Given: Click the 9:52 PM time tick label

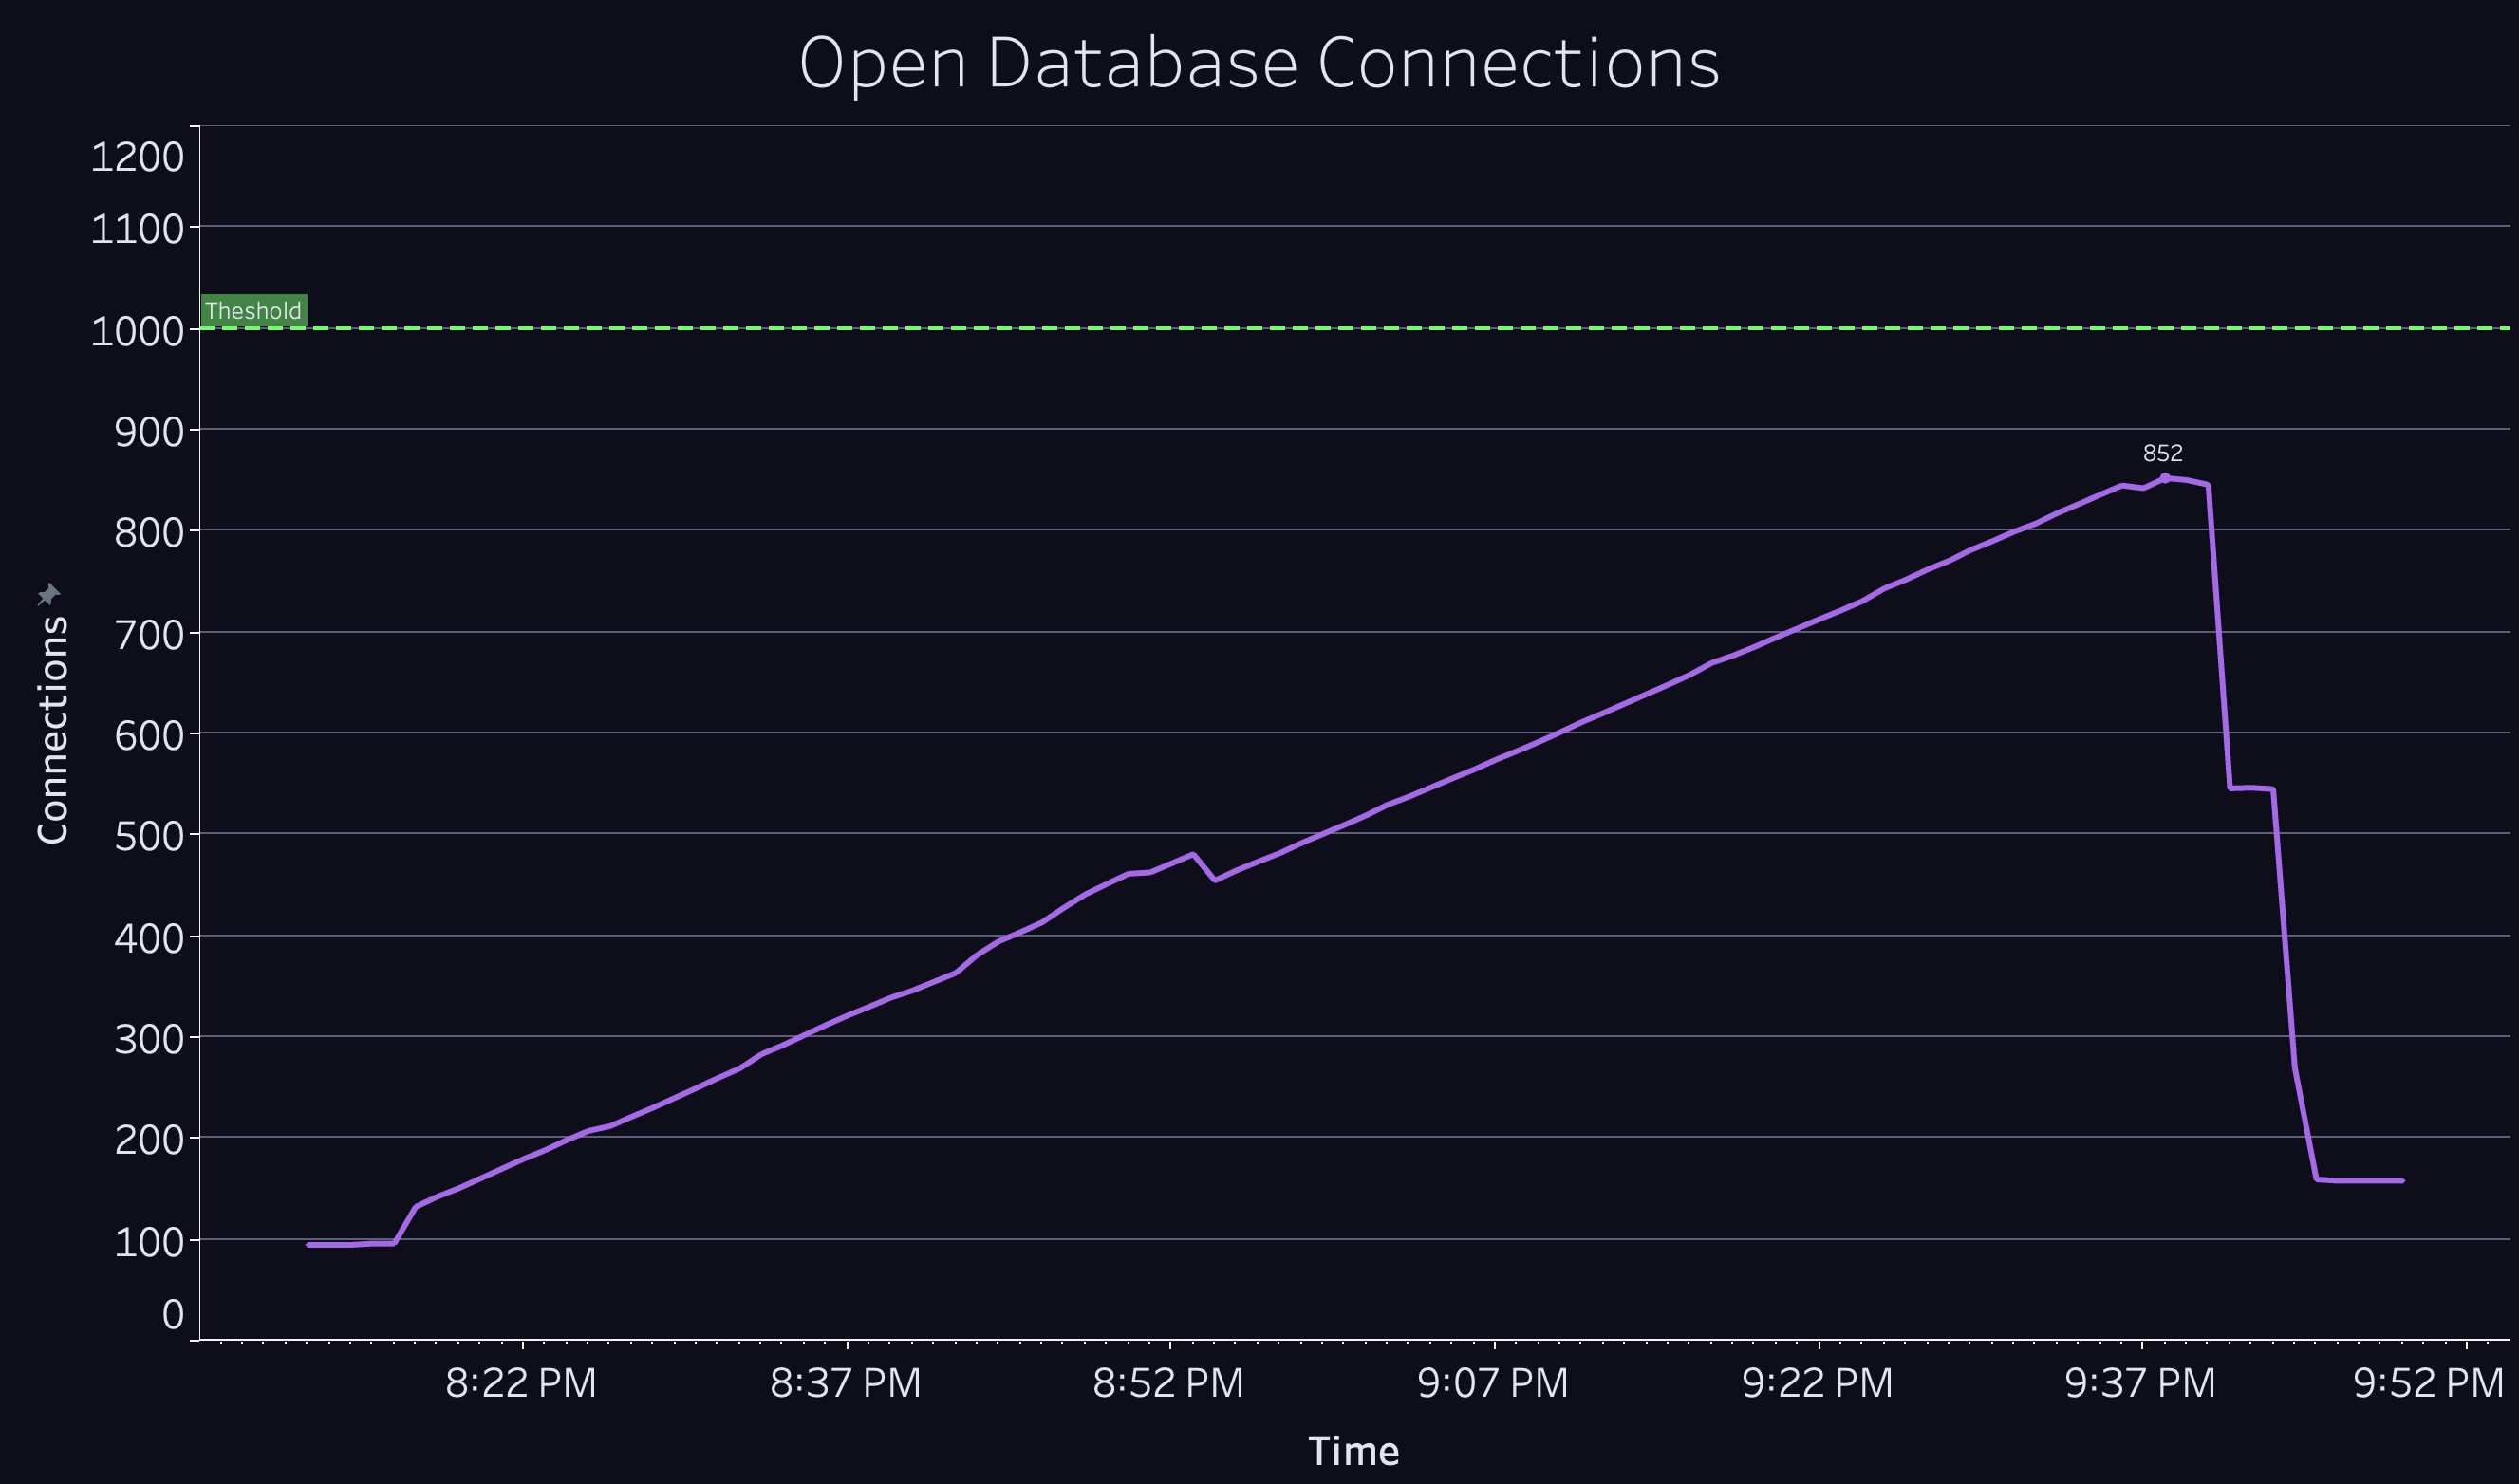Looking at the screenshot, I should pos(2428,1383).
